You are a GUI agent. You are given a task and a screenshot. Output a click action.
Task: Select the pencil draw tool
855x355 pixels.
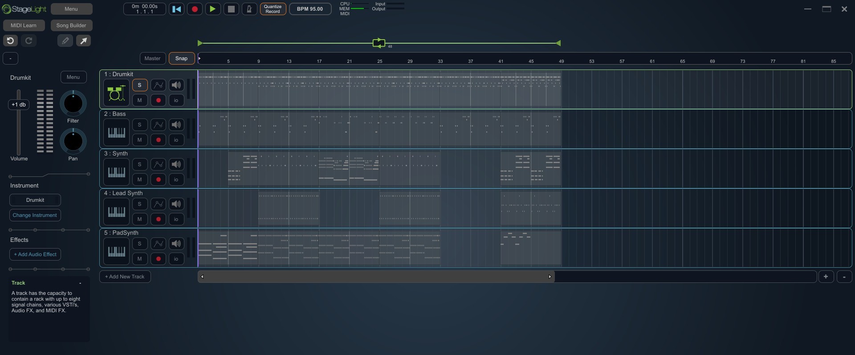coord(65,41)
